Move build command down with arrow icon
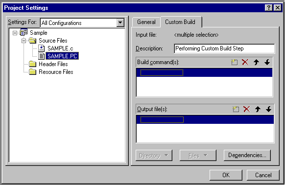285x185 pixels. pyautogui.click(x=267, y=62)
